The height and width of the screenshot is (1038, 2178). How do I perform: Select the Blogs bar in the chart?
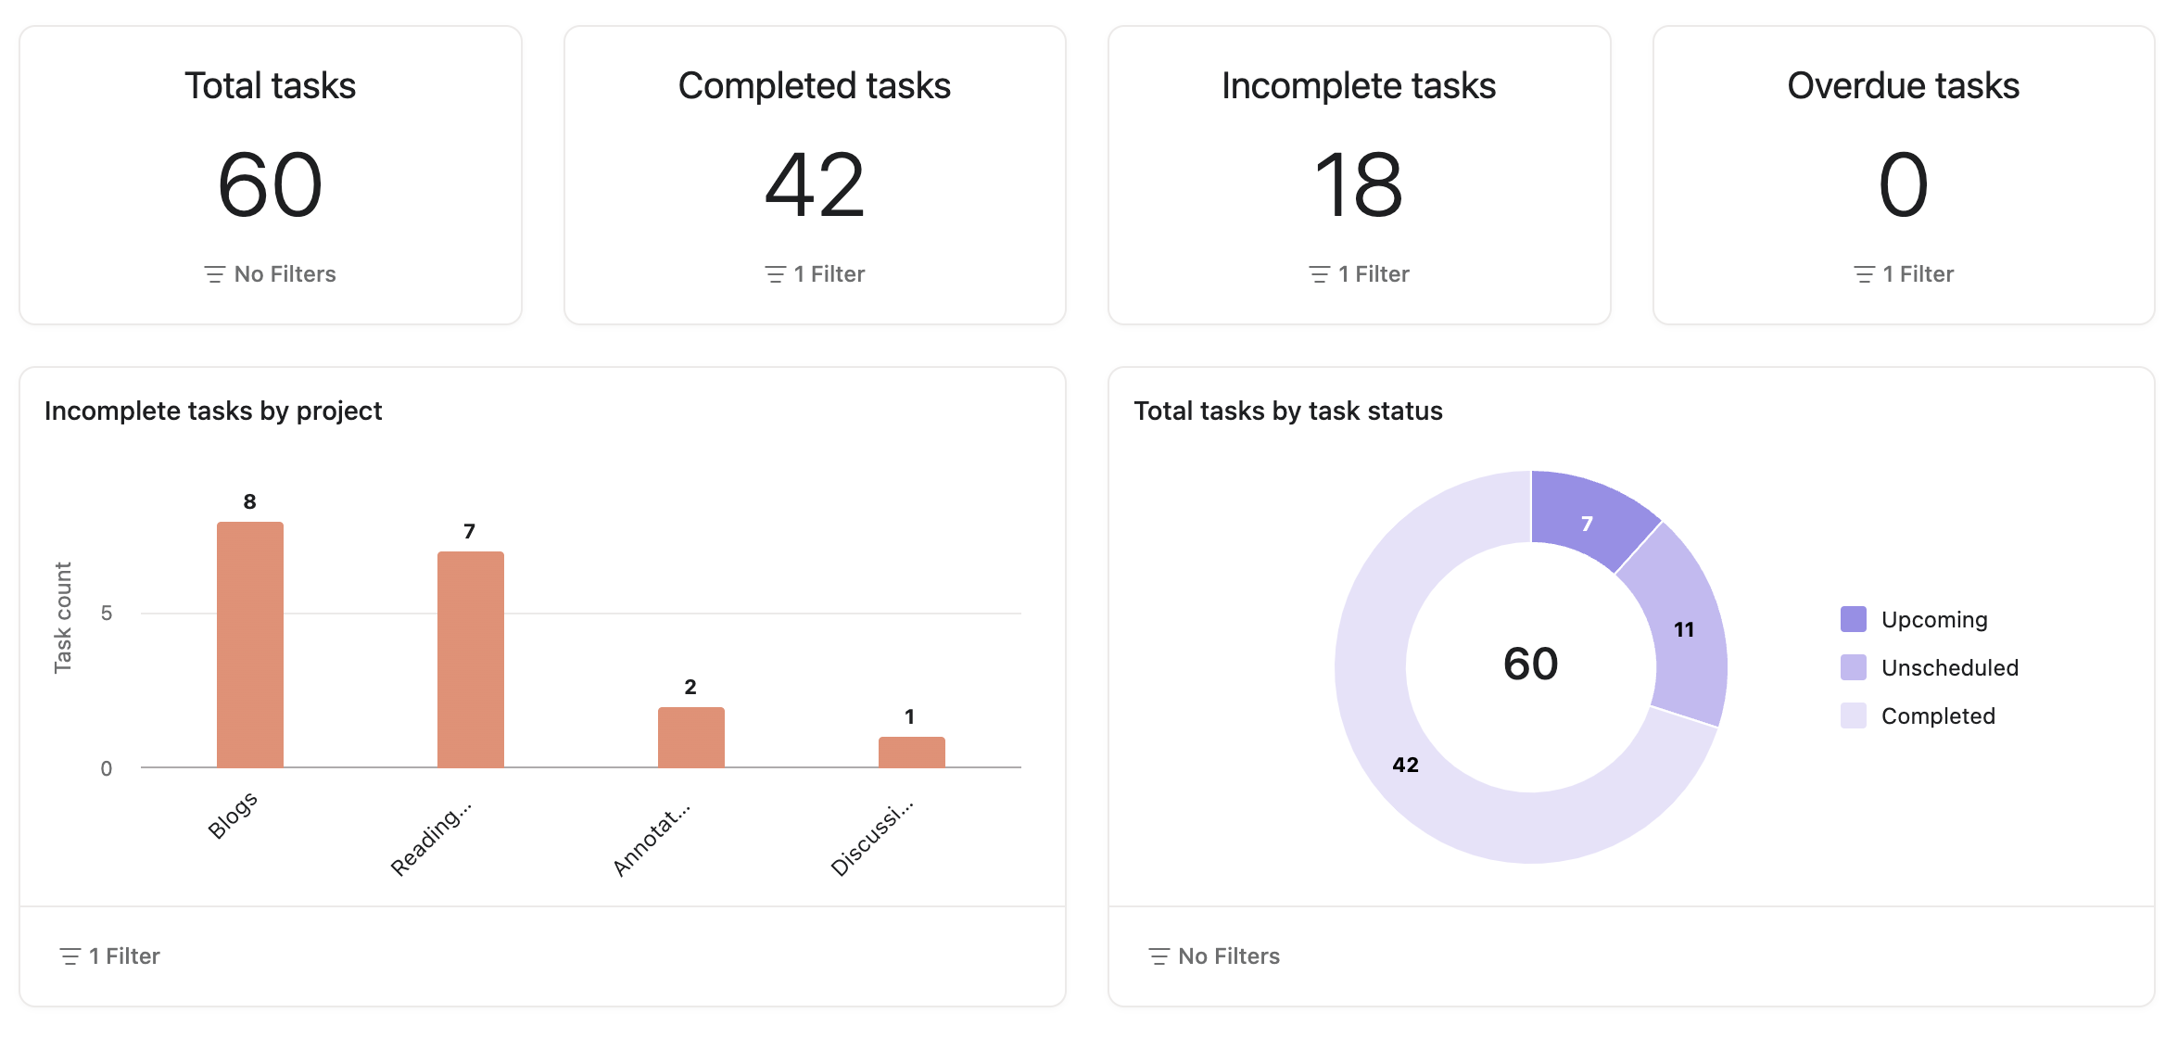[x=250, y=645]
